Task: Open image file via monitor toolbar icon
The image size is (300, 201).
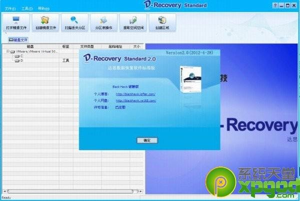Action: pyautogui.click(x=16, y=23)
